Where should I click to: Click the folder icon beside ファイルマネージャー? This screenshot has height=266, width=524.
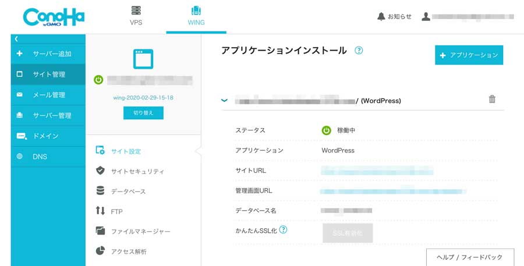pyautogui.click(x=100, y=230)
